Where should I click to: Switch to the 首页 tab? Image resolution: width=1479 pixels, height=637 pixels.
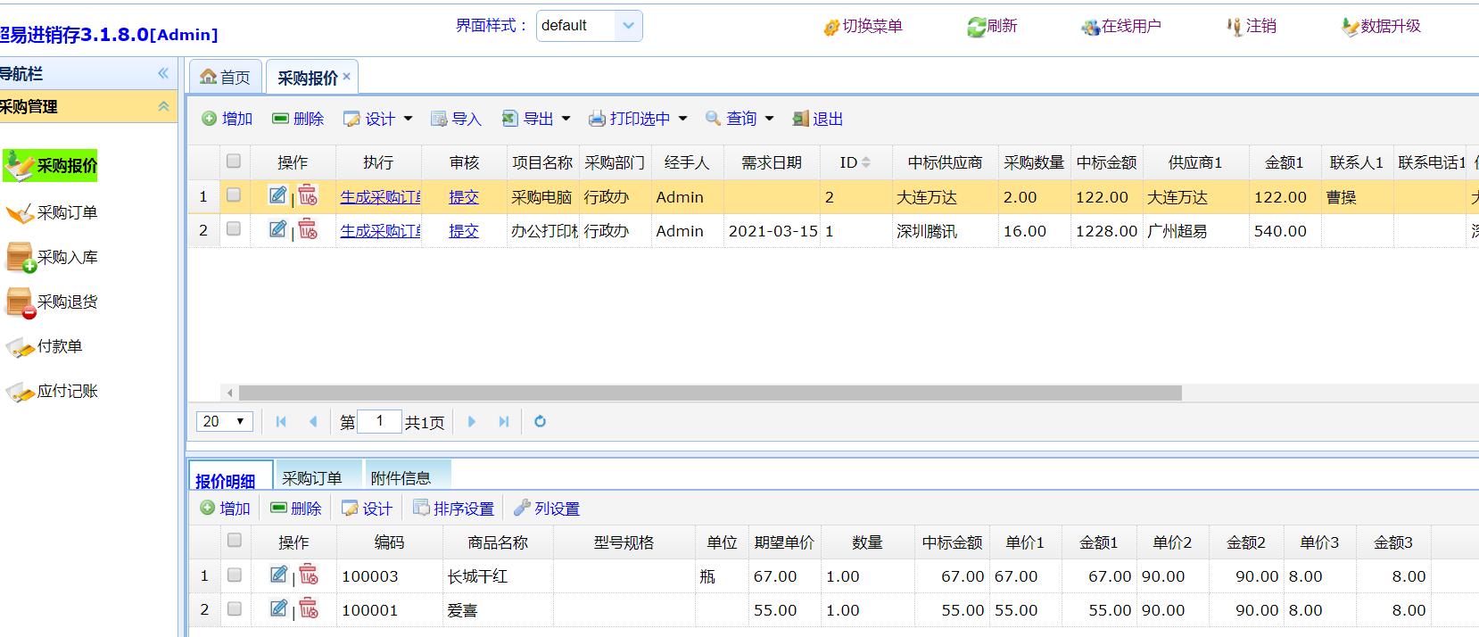(226, 78)
